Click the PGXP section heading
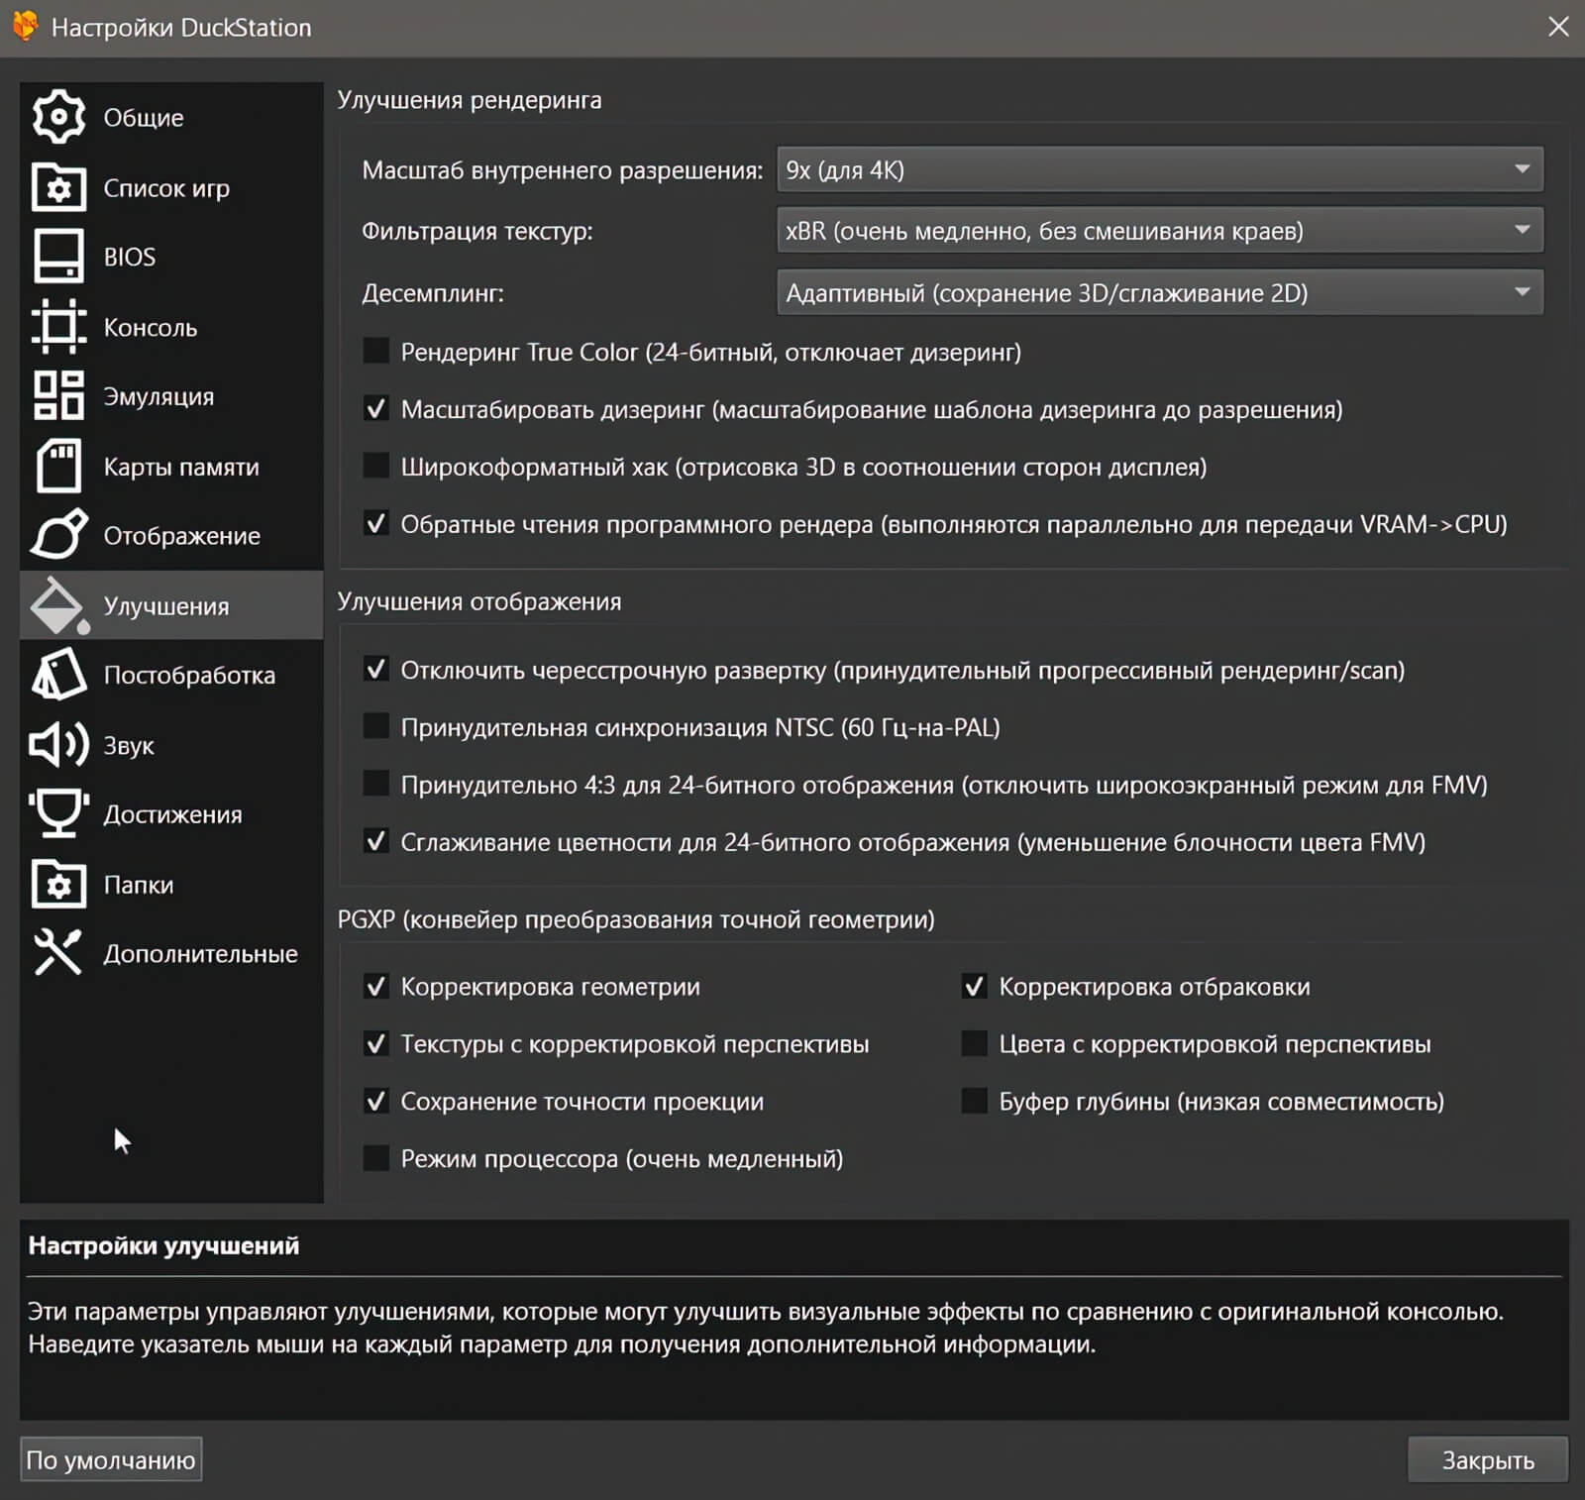Screen dimensions: 1585x1500 coord(636,919)
